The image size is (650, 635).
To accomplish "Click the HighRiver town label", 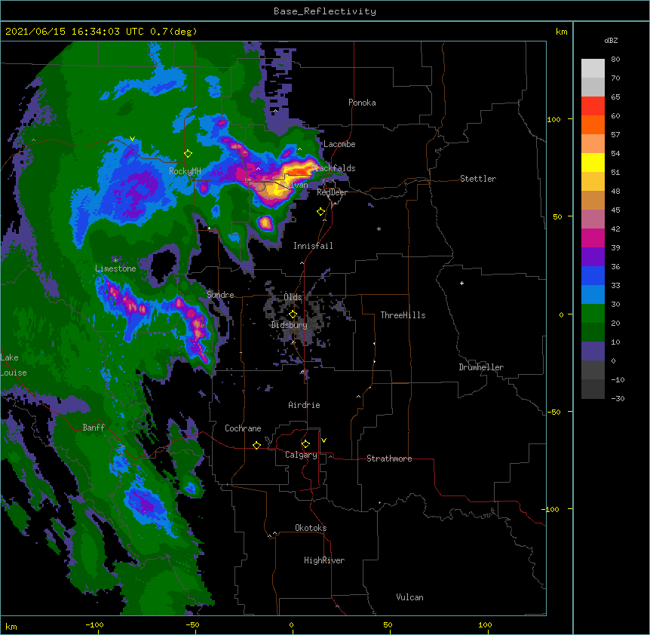I will coord(324,560).
